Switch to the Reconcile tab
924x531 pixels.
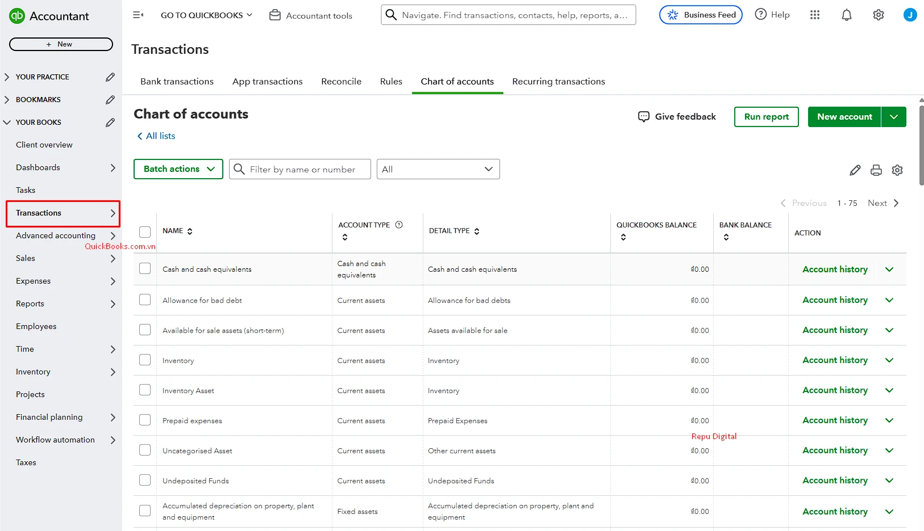click(x=341, y=81)
